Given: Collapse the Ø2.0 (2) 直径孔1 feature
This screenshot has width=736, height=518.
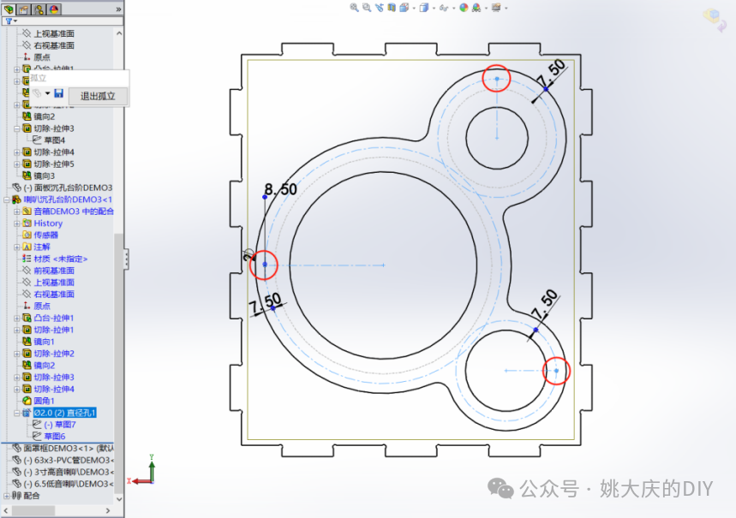Looking at the screenshot, I should point(17,413).
